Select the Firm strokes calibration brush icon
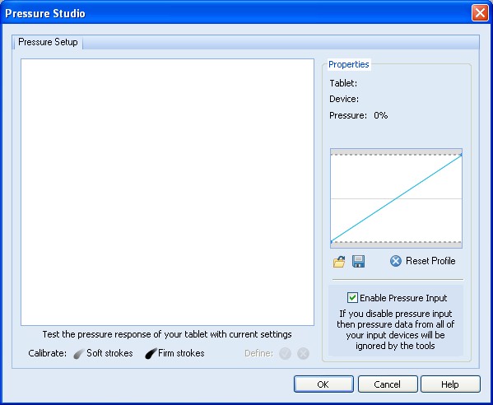493x405 pixels. 151,353
